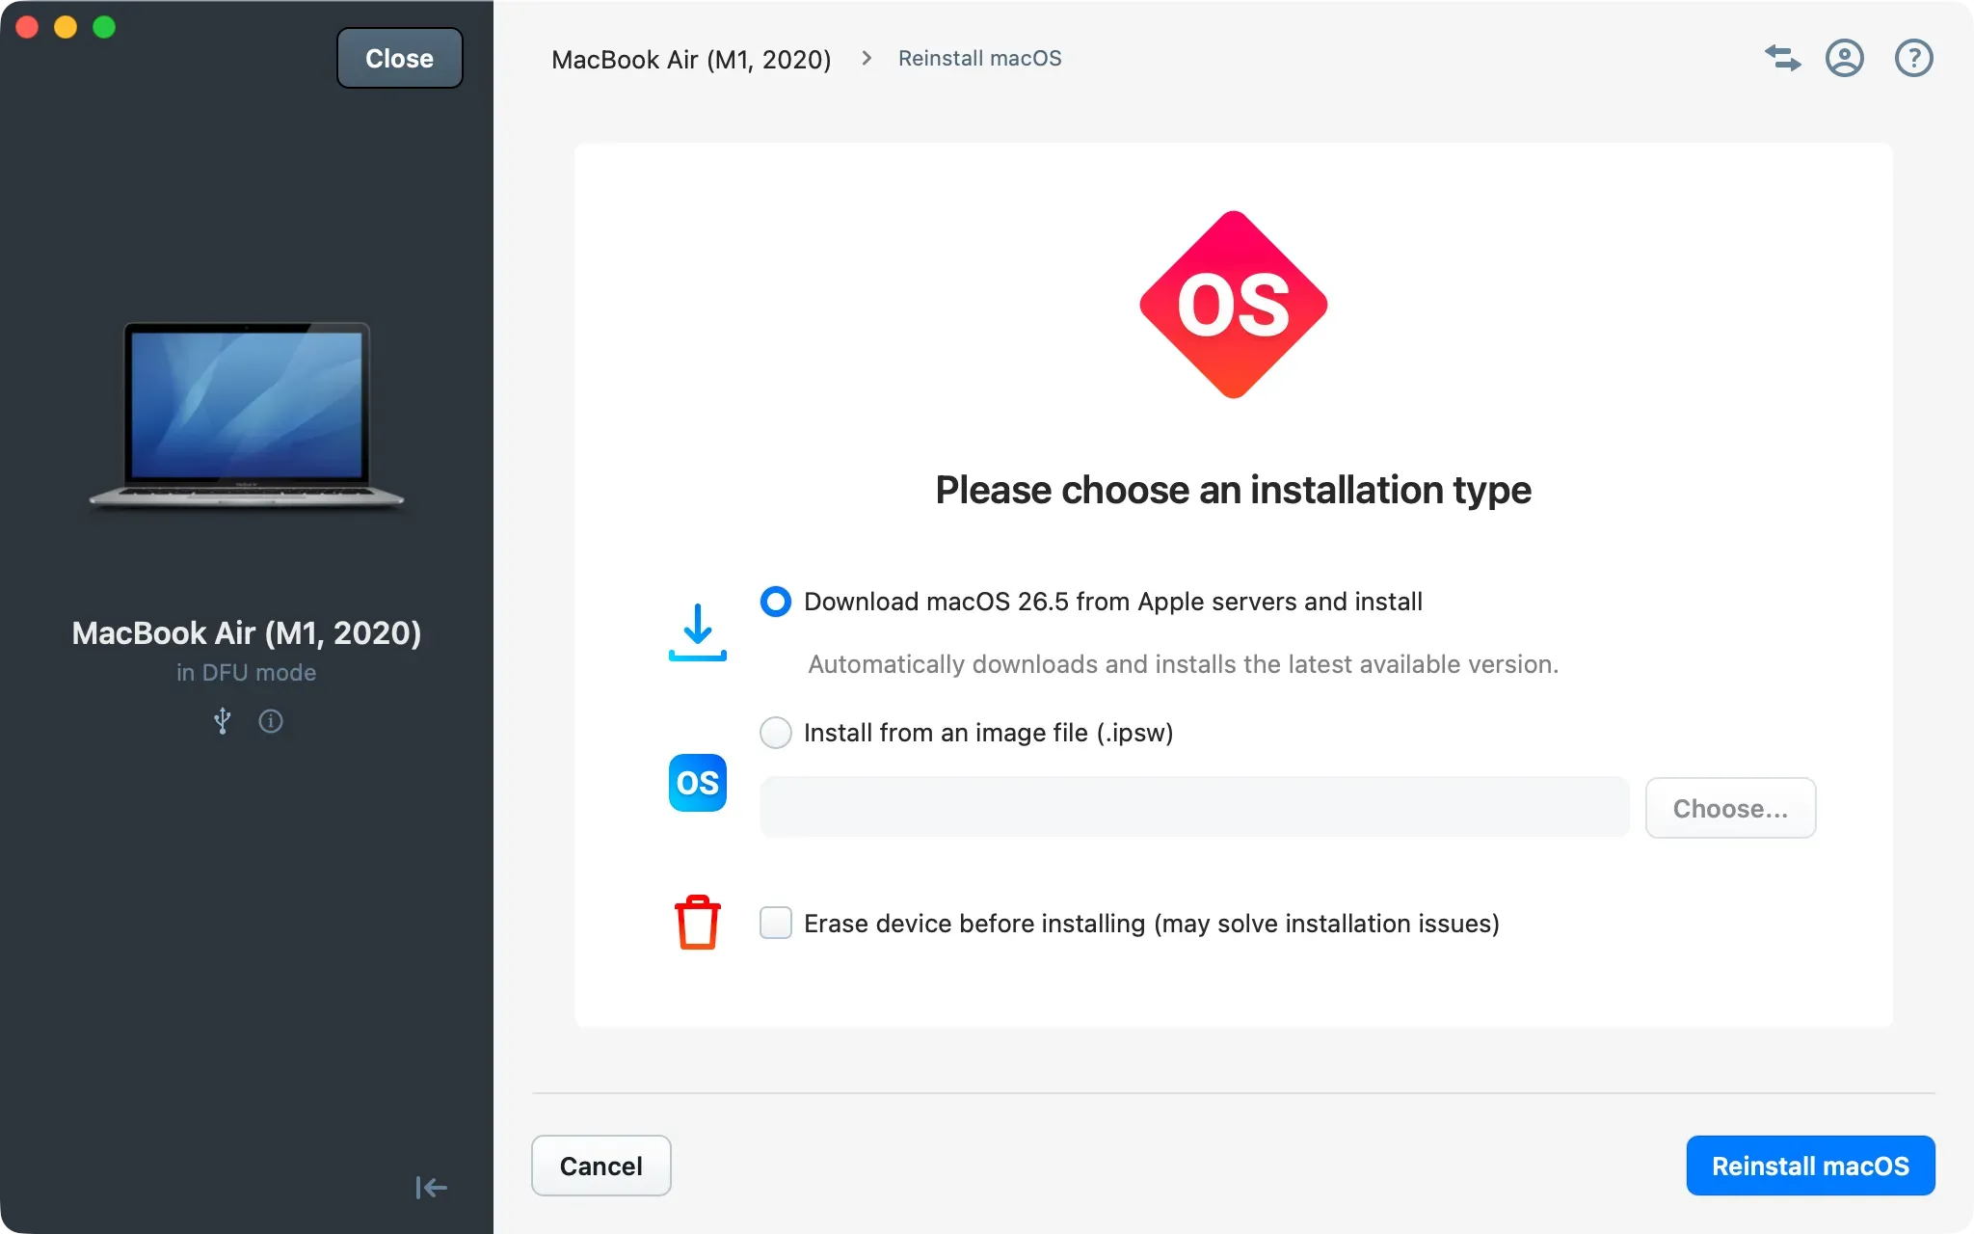This screenshot has height=1234, width=1974.
Task: Click the Close button in sidebar
Action: click(400, 58)
